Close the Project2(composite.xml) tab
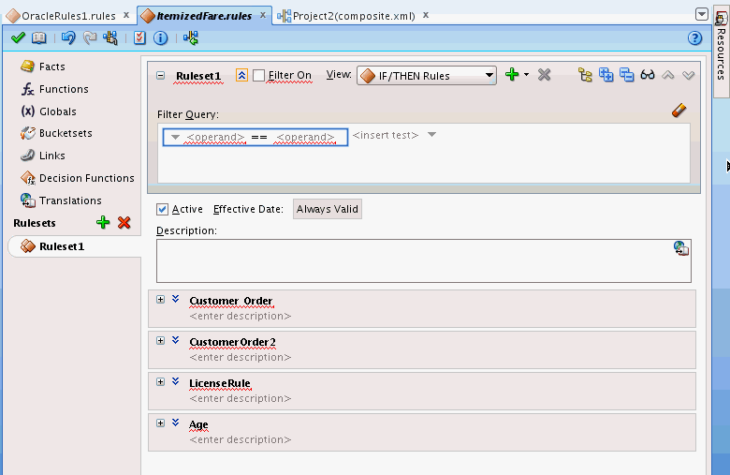 tap(426, 15)
